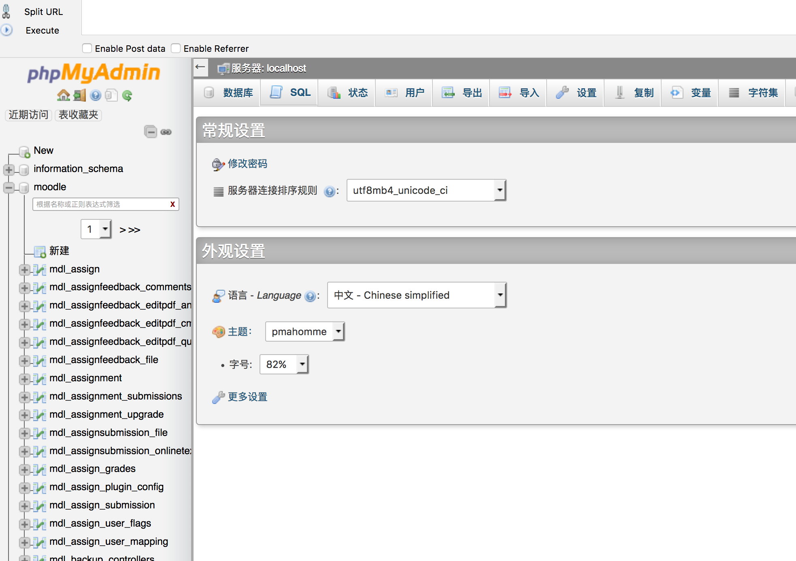
Task: Click the green reload navigation icon
Action: pyautogui.click(x=127, y=96)
